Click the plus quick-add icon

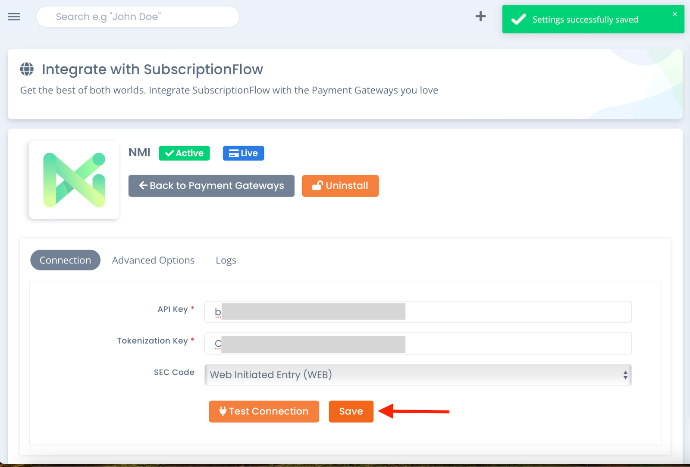[480, 16]
